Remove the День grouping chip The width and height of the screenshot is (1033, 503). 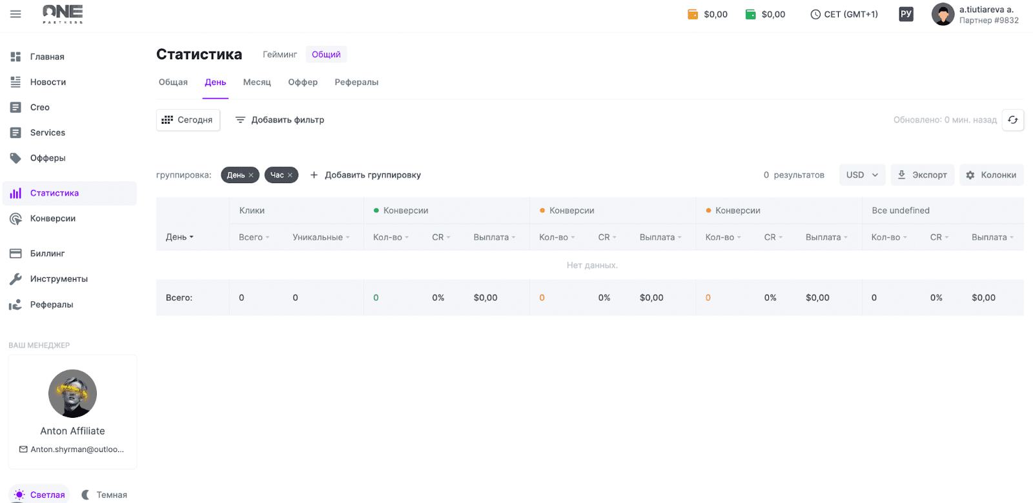[x=251, y=175]
